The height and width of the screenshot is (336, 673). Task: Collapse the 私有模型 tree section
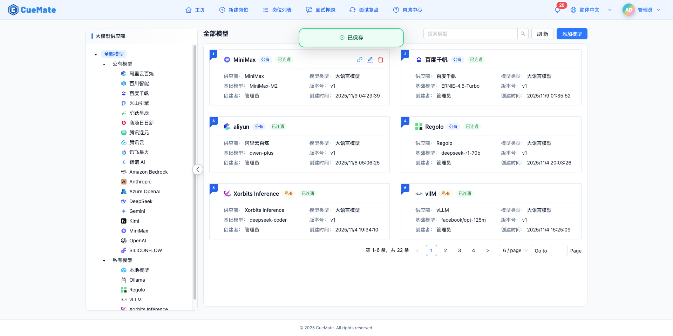coord(104,260)
